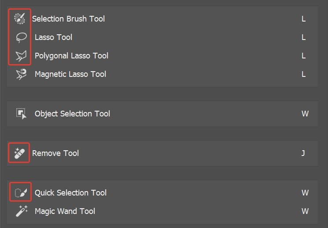Click the Polygonal Lasso Tool icon

(21, 56)
